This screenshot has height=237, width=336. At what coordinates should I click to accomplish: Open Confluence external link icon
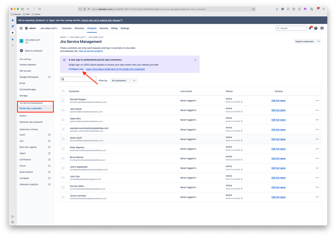click(49, 159)
